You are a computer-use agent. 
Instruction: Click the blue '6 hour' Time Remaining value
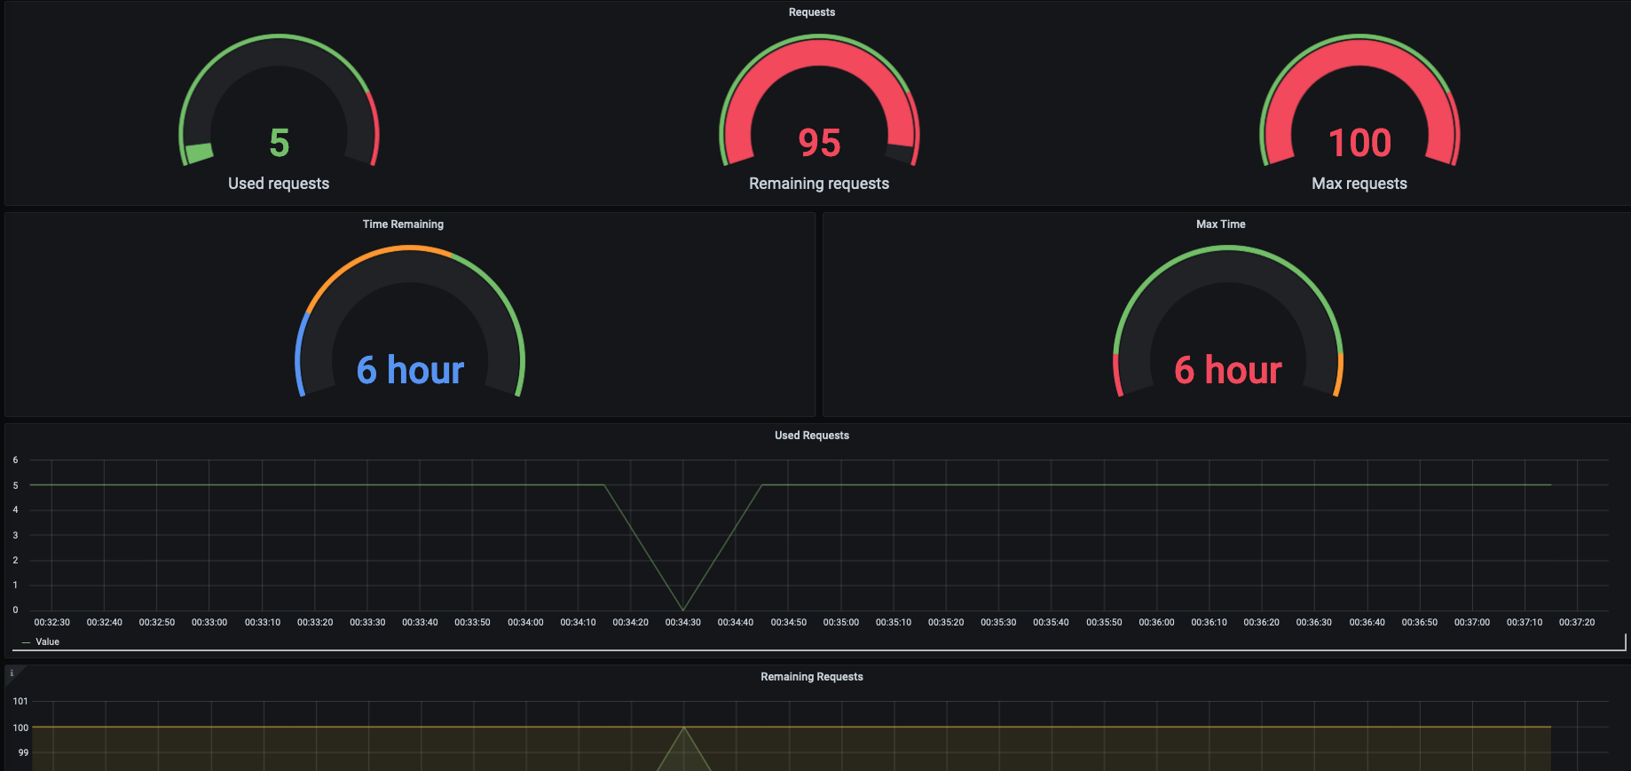[410, 370]
